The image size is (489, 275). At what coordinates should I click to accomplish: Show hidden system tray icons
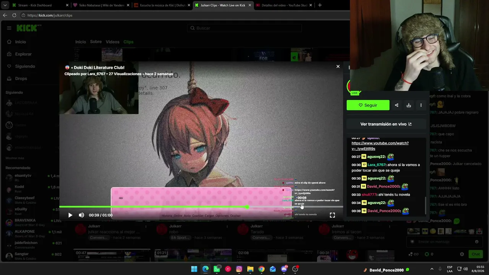coord(432,269)
